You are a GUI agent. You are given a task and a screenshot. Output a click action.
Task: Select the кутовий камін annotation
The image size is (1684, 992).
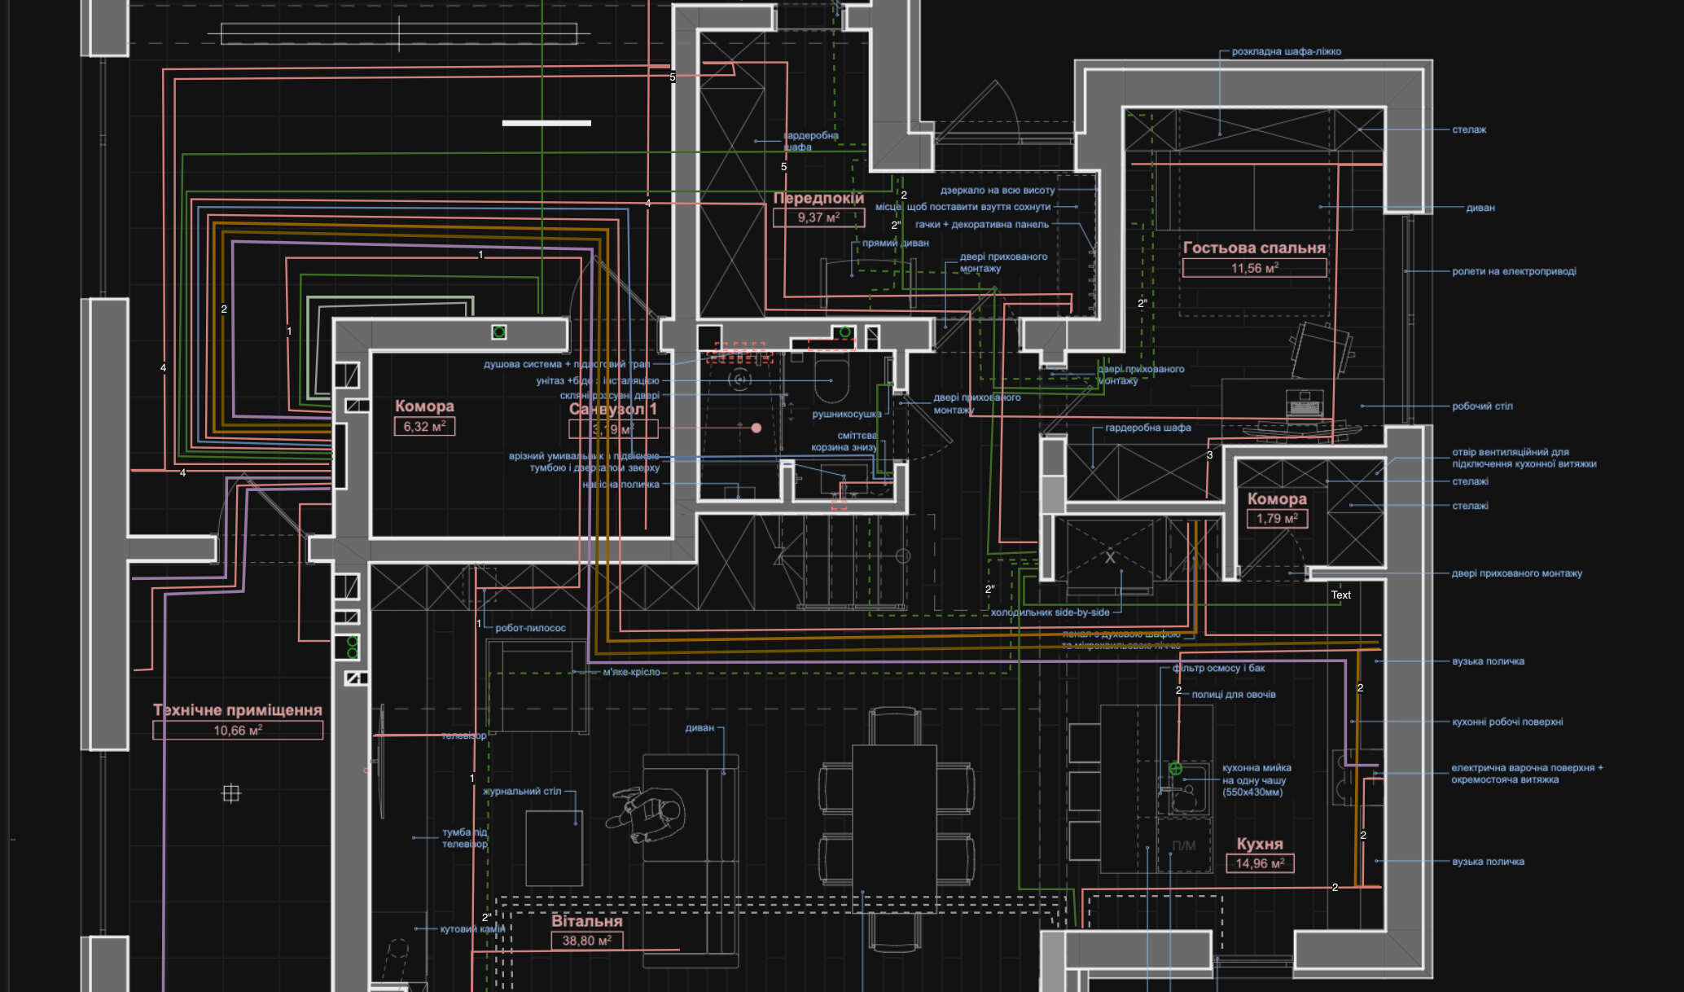coord(472,928)
